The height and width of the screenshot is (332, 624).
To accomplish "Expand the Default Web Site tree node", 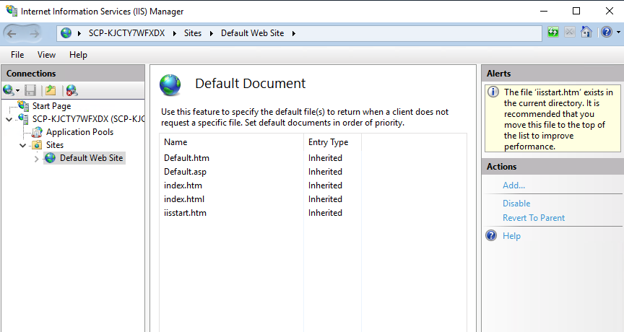I will tap(37, 159).
